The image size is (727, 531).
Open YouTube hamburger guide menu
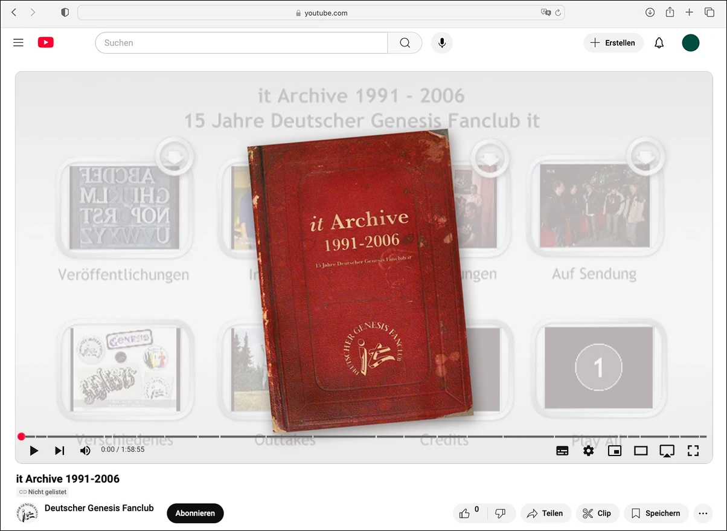pyautogui.click(x=18, y=43)
